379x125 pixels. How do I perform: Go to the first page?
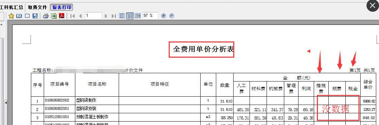tap(73, 16)
